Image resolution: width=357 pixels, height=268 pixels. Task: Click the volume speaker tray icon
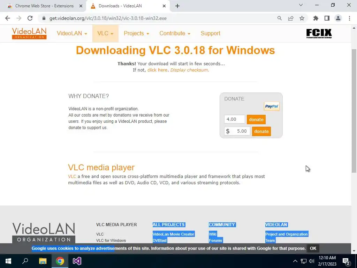tap(312, 261)
